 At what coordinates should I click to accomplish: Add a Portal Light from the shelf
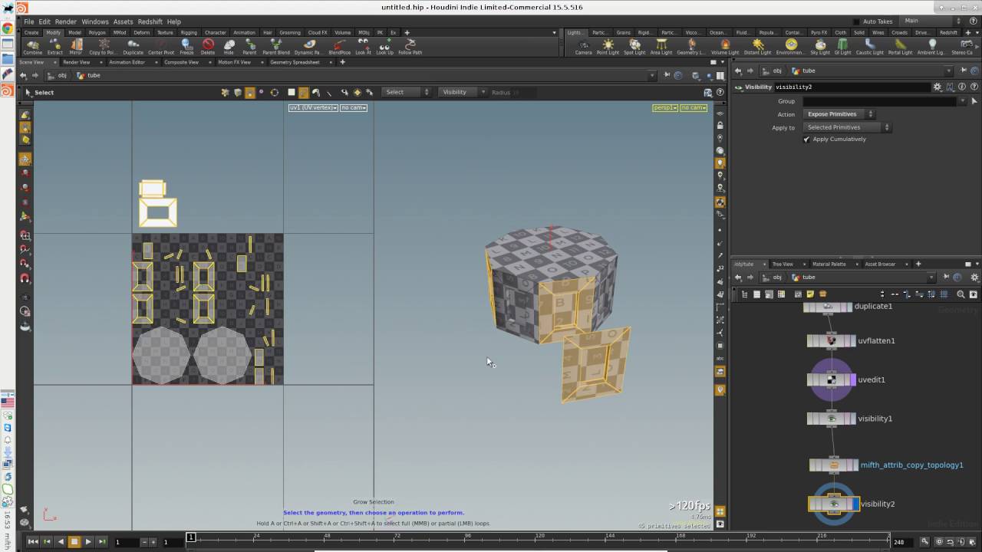(900, 47)
